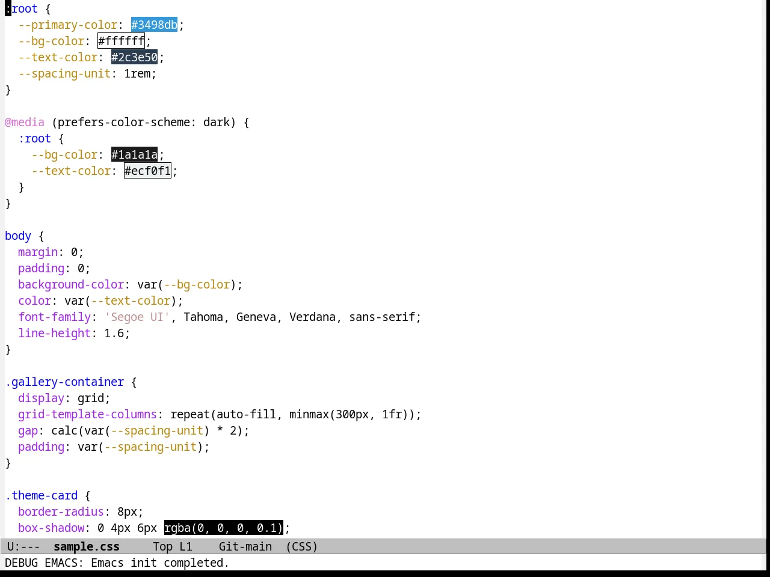Click the (CSS) major mode indicator
The width and height of the screenshot is (770, 577).
(302, 546)
